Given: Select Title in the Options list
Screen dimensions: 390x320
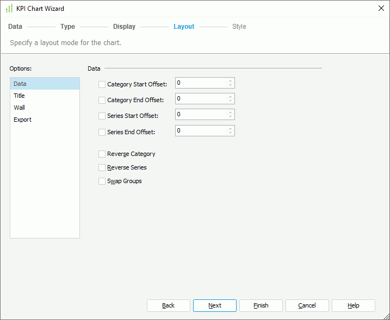Looking at the screenshot, I should point(45,96).
